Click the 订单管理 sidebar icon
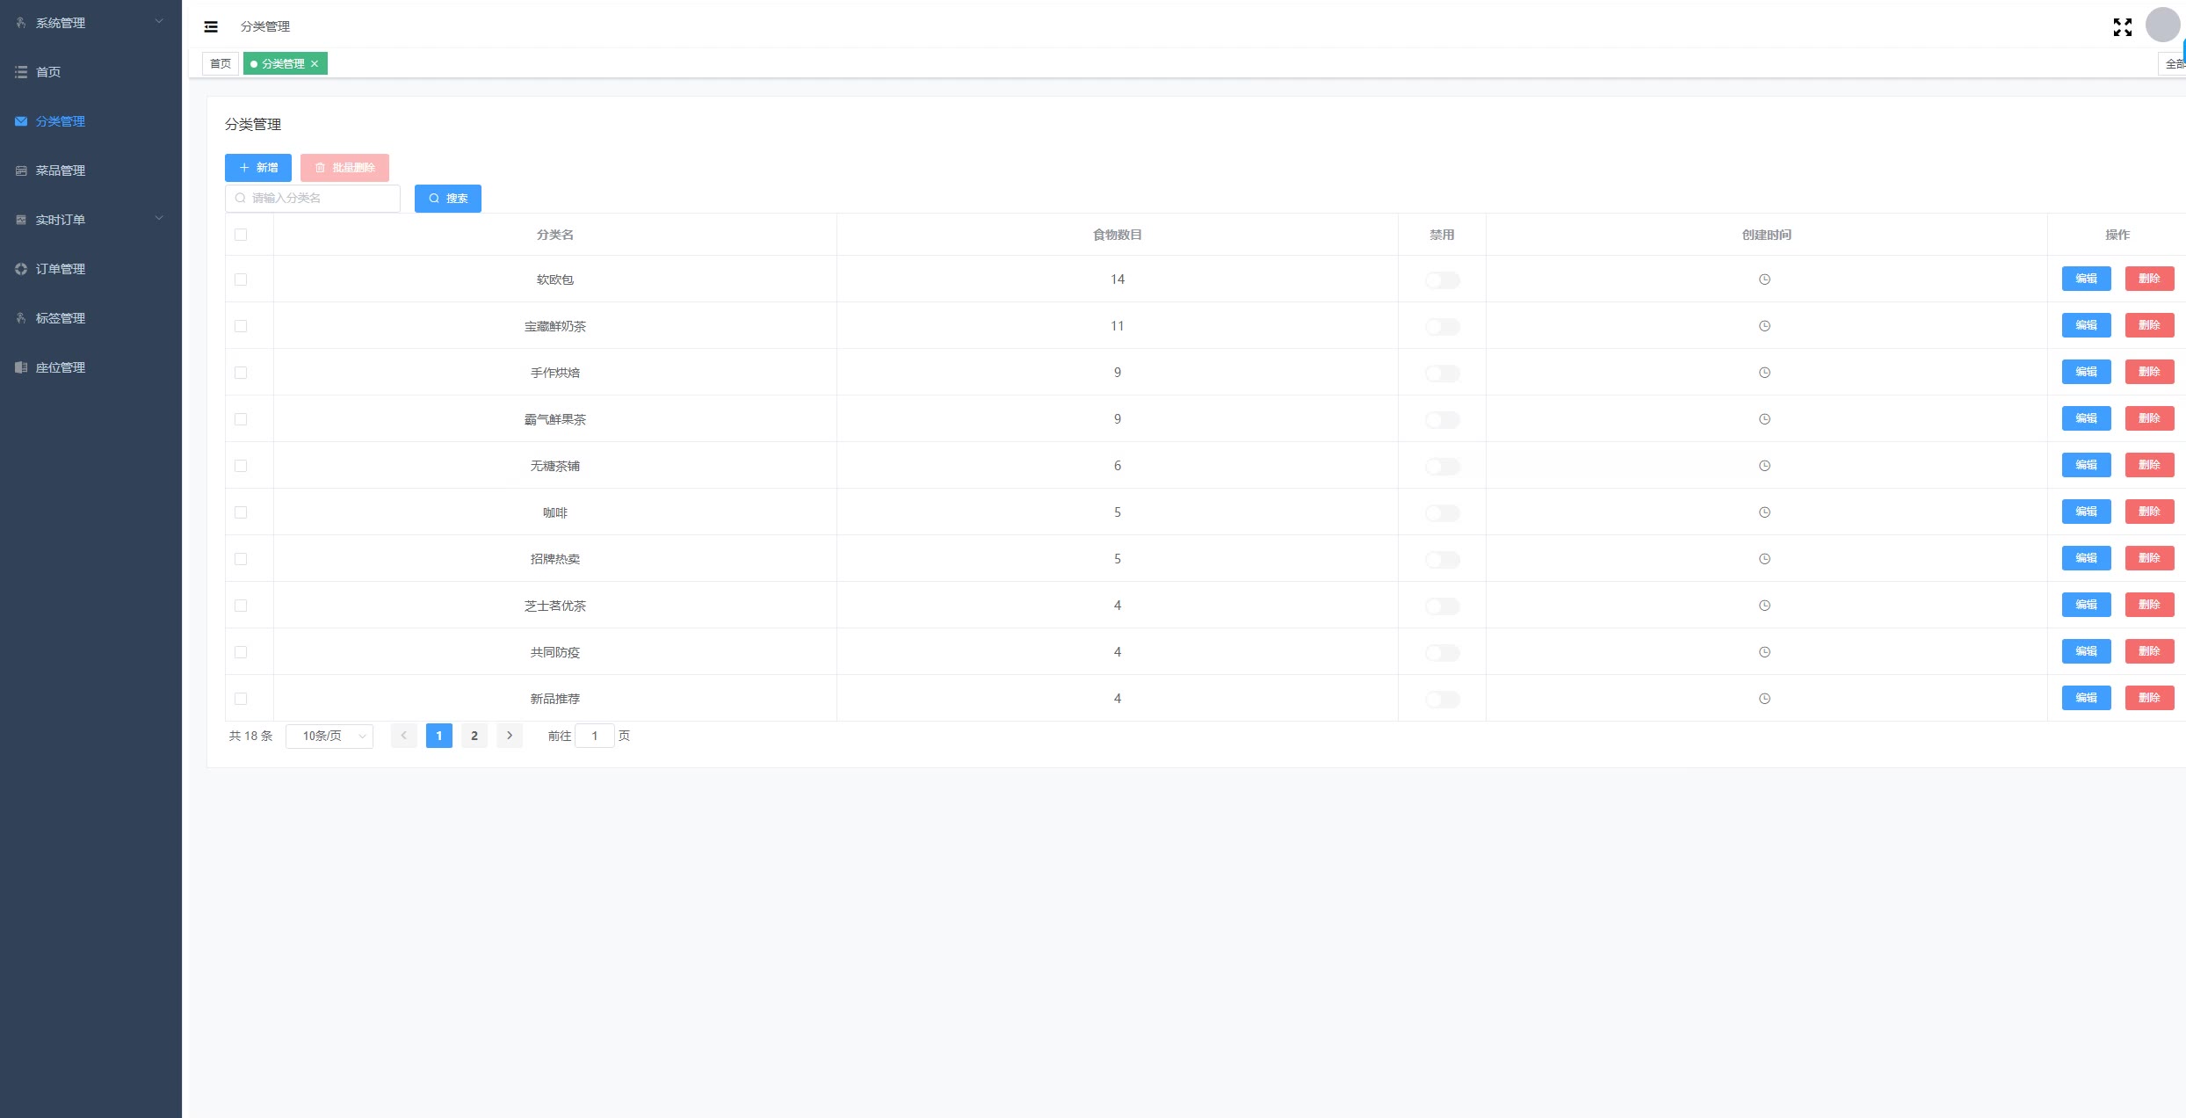Image resolution: width=2186 pixels, height=1118 pixels. click(21, 269)
